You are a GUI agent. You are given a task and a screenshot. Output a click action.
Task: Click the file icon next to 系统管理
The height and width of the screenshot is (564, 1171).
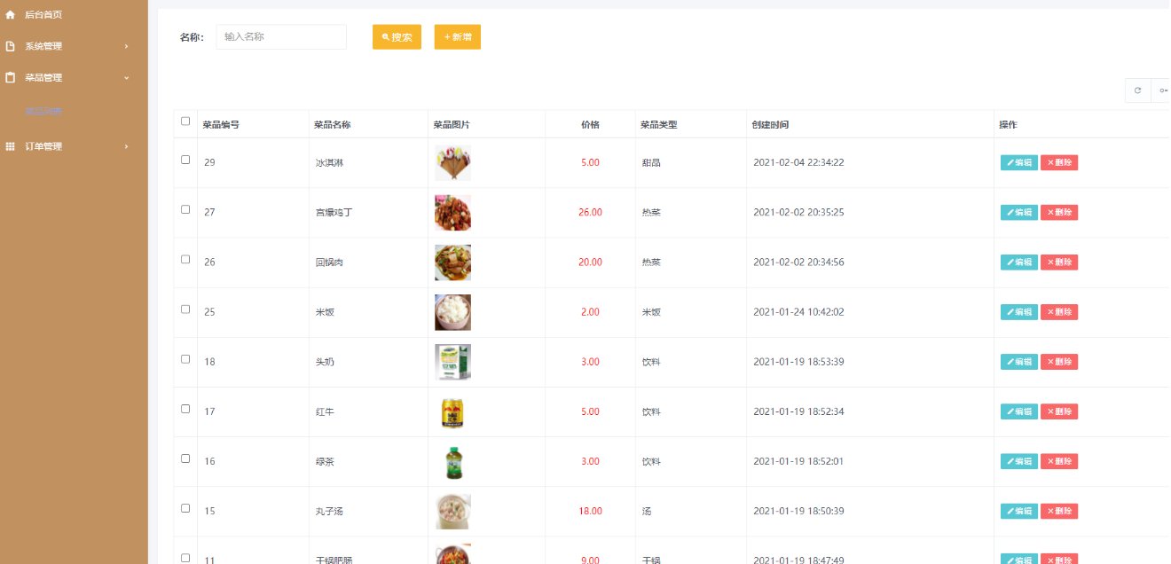[x=11, y=46]
